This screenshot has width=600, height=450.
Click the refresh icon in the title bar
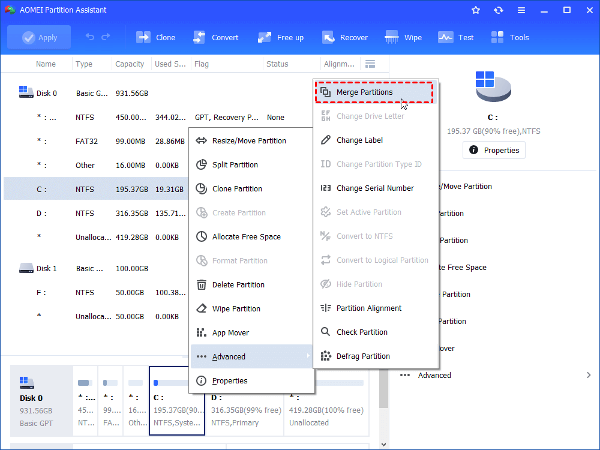tap(499, 10)
